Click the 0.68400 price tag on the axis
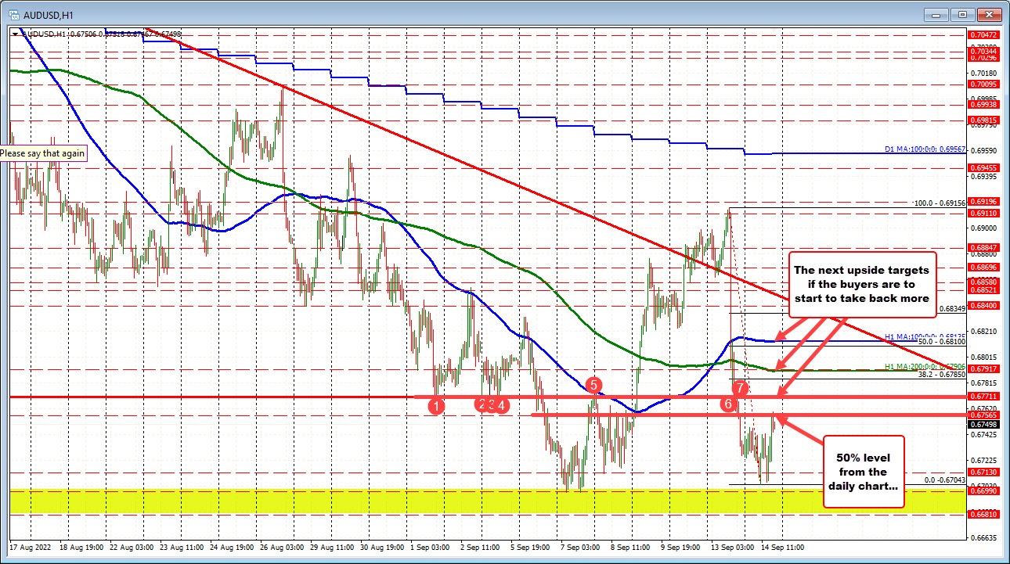 (985, 305)
